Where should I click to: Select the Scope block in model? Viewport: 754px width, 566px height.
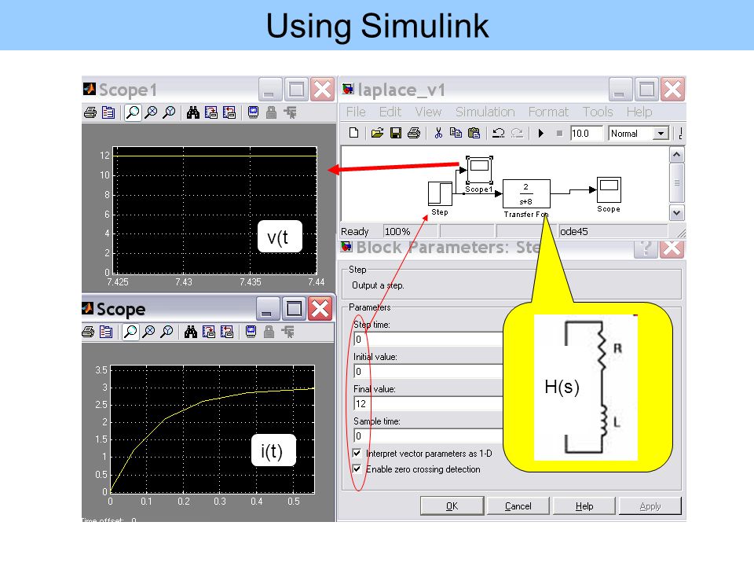tap(609, 189)
